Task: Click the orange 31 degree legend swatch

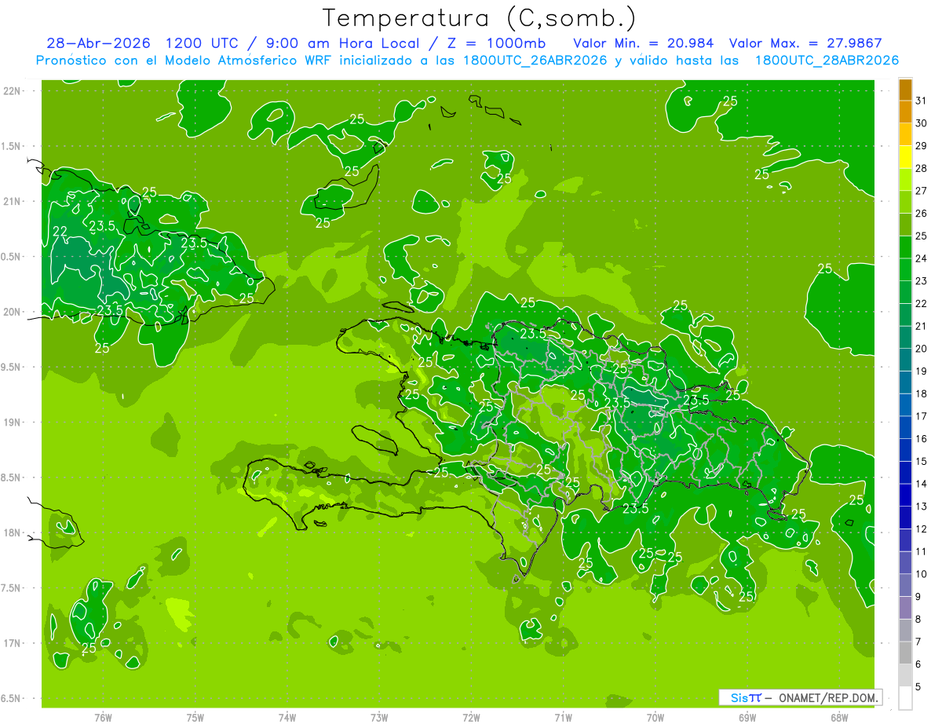Action: click(x=905, y=90)
